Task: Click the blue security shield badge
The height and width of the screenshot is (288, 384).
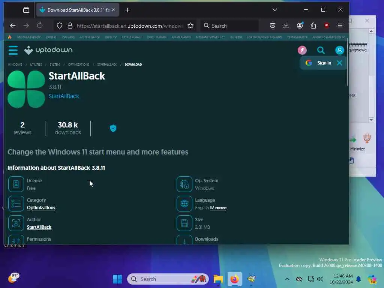Action: tap(113, 128)
